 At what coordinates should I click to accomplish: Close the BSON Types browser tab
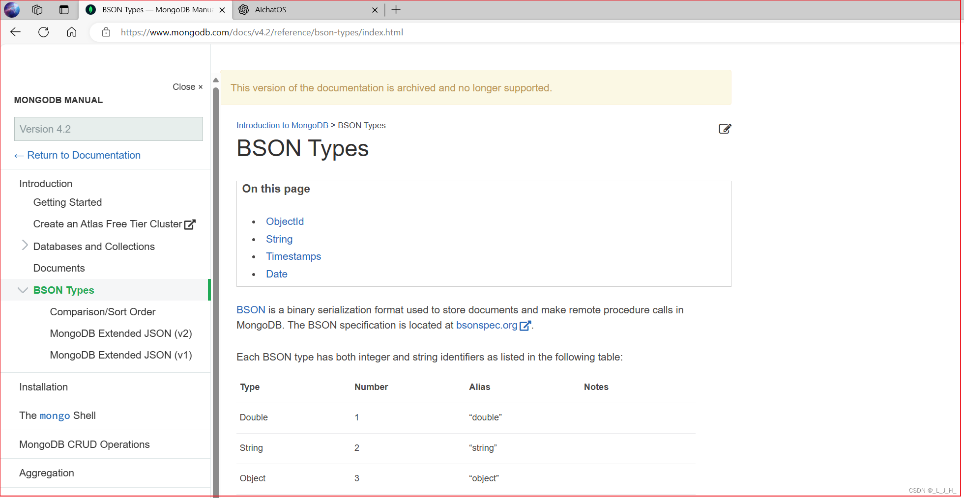click(222, 10)
